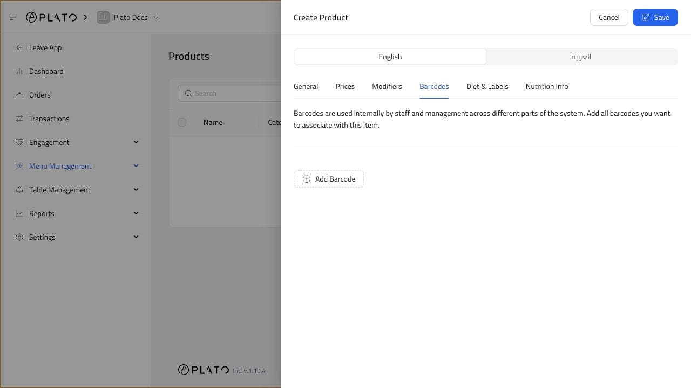Click the Reports graph icon
The height and width of the screenshot is (388, 691).
[19, 213]
